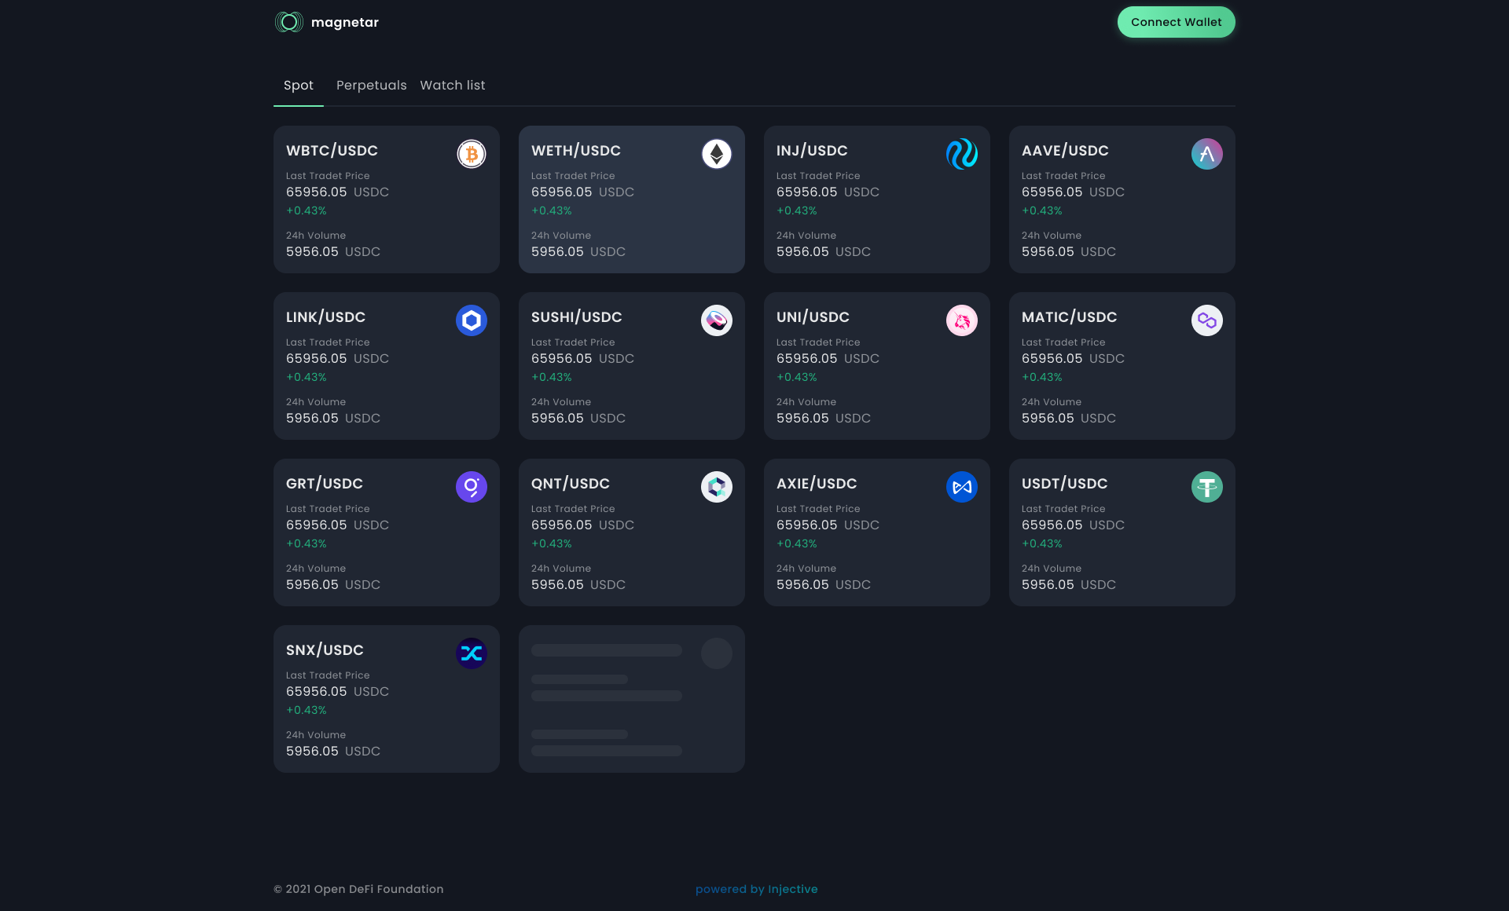
Task: Click the Tether icon on USDT/USDC card
Action: tap(1207, 487)
